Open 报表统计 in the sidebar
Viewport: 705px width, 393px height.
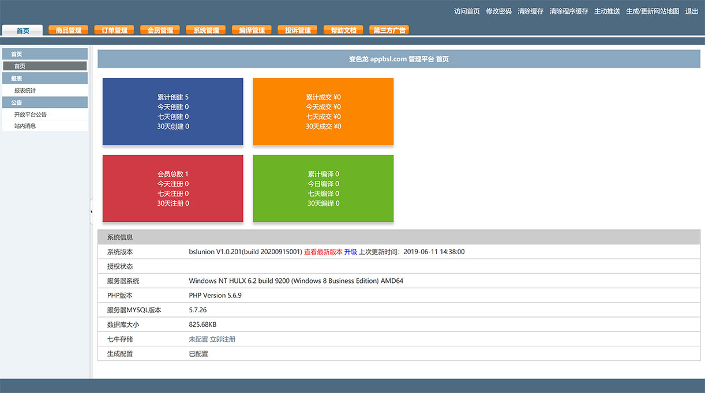(26, 90)
